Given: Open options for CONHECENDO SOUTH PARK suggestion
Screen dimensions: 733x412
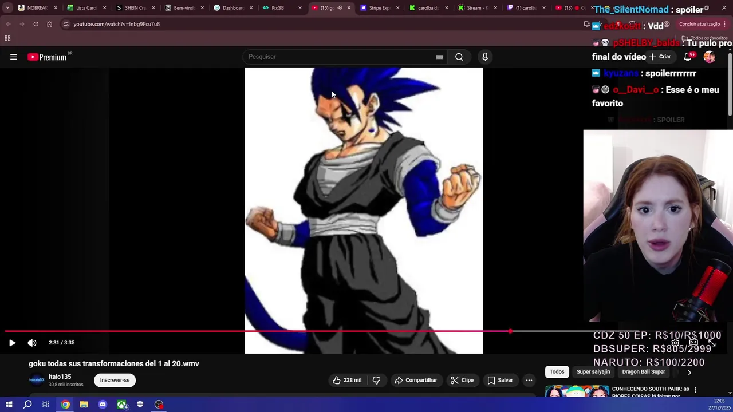Looking at the screenshot, I should coord(695,390).
